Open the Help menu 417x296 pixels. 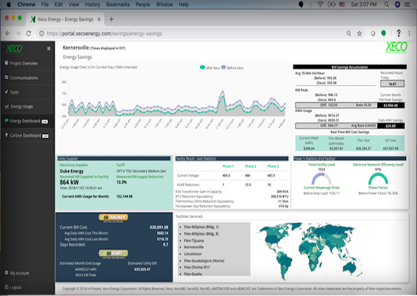(184, 4)
